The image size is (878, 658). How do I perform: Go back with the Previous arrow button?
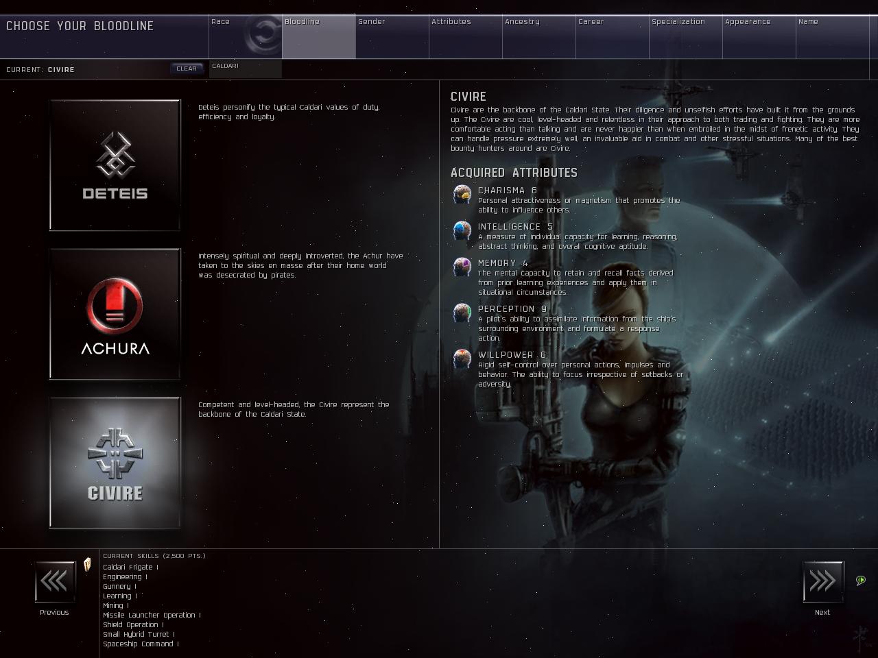tap(55, 582)
